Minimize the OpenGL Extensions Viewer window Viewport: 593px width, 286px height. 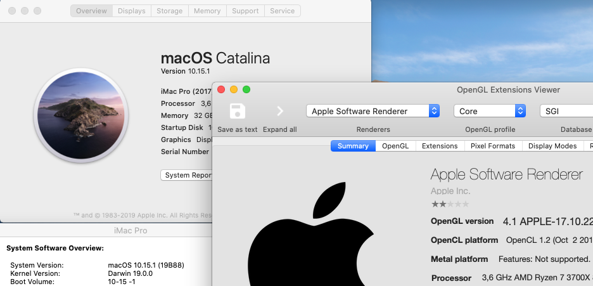click(234, 89)
